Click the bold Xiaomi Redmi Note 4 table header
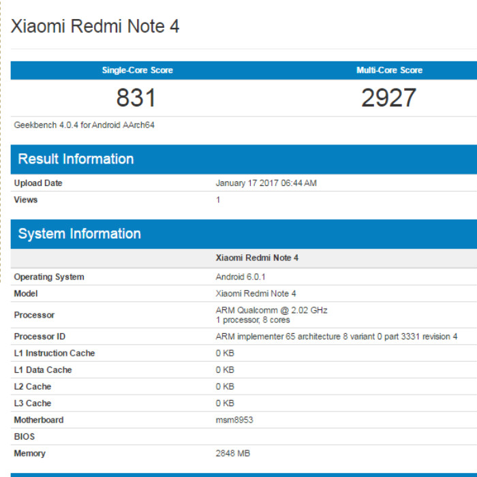This screenshot has height=477, width=477. [257, 258]
